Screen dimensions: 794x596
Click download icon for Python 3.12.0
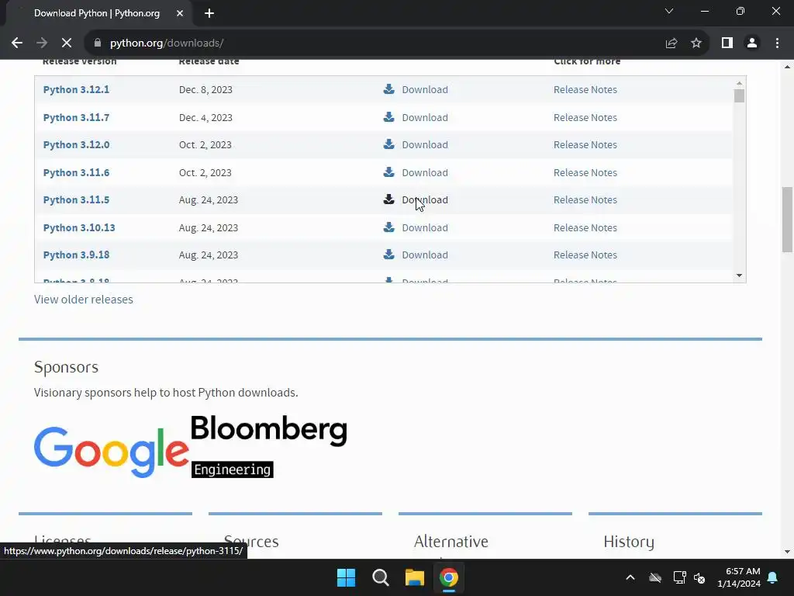(389, 144)
